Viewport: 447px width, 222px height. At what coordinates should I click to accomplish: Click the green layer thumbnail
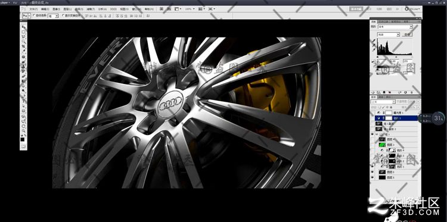click(382, 145)
